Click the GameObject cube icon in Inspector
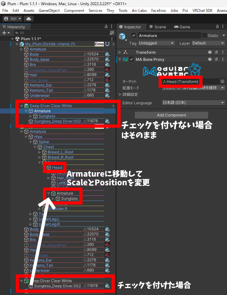The image size is (227, 295). point(122,36)
